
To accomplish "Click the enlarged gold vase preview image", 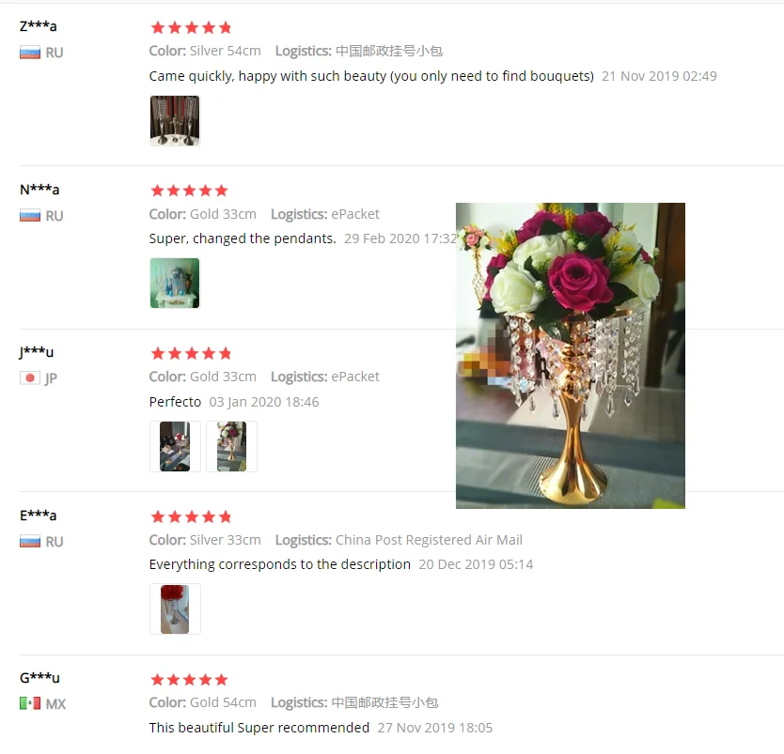I will click(x=571, y=356).
